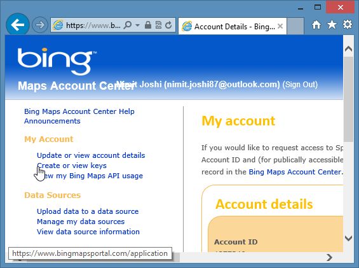The image size is (359, 268).
Task: Click the compatibility view icon
Action: 158,25
